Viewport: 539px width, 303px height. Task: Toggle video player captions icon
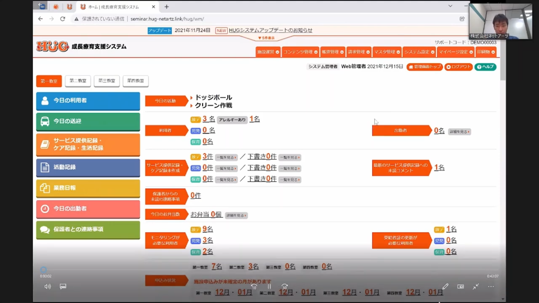tap(63, 287)
